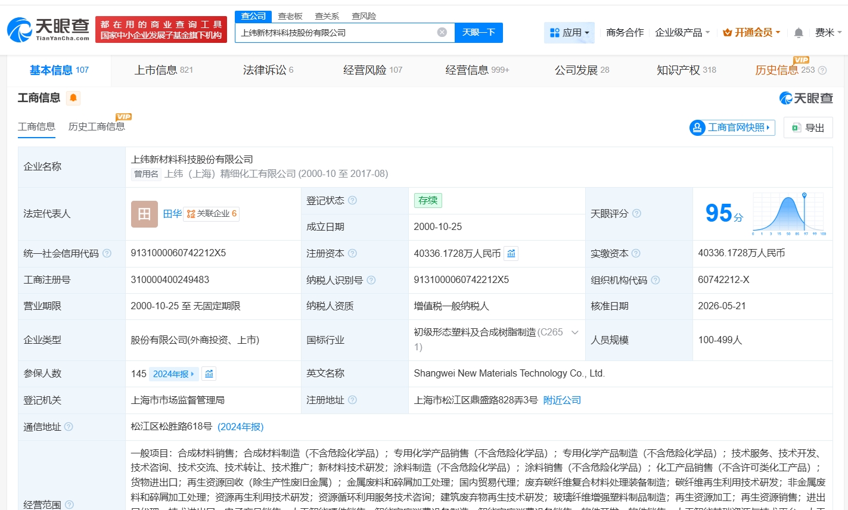This screenshot has width=848, height=510.
Task: Open the notification bell in header
Action: click(799, 33)
